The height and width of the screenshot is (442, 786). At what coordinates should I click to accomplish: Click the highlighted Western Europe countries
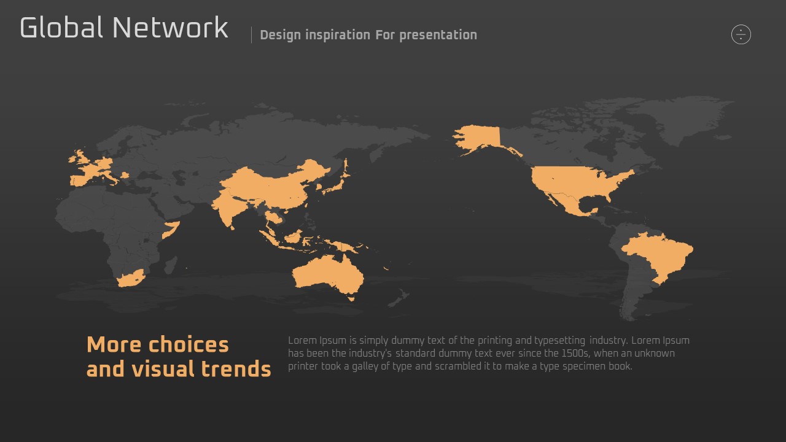coord(92,171)
